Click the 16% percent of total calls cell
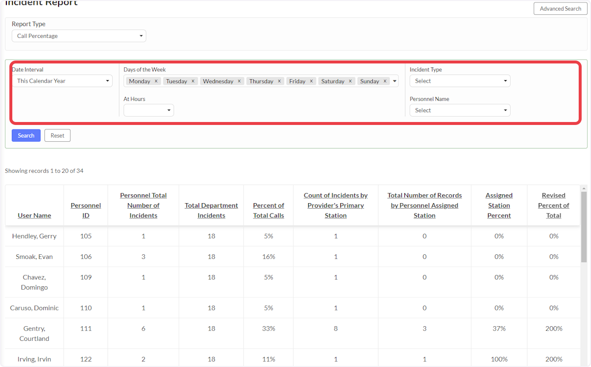591x367 pixels. [268, 257]
